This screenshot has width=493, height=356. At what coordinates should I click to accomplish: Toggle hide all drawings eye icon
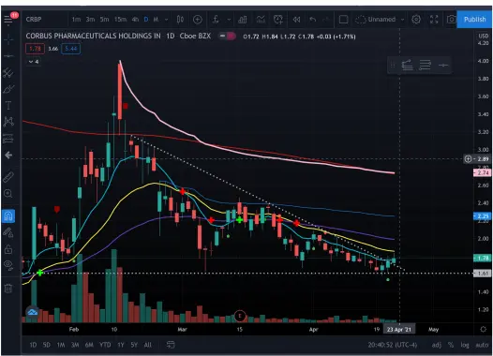[x=8, y=265]
